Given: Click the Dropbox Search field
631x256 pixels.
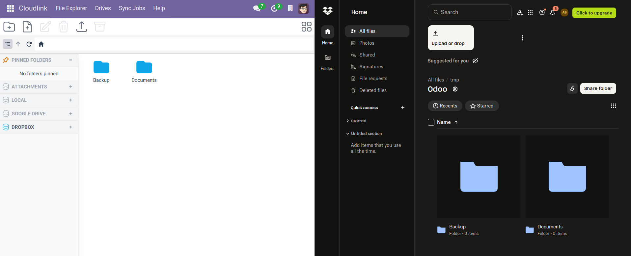Looking at the screenshot, I should click(469, 12).
